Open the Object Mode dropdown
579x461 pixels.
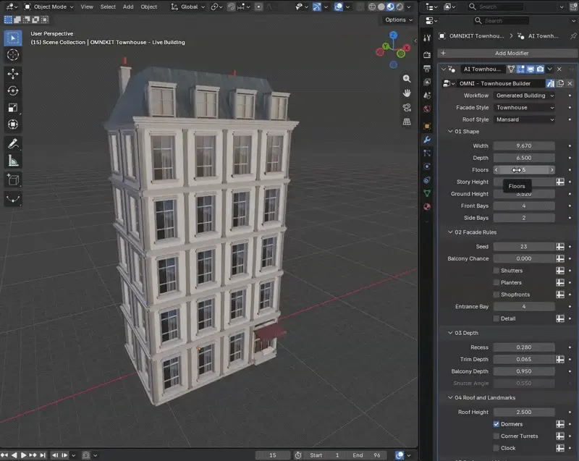(48, 7)
